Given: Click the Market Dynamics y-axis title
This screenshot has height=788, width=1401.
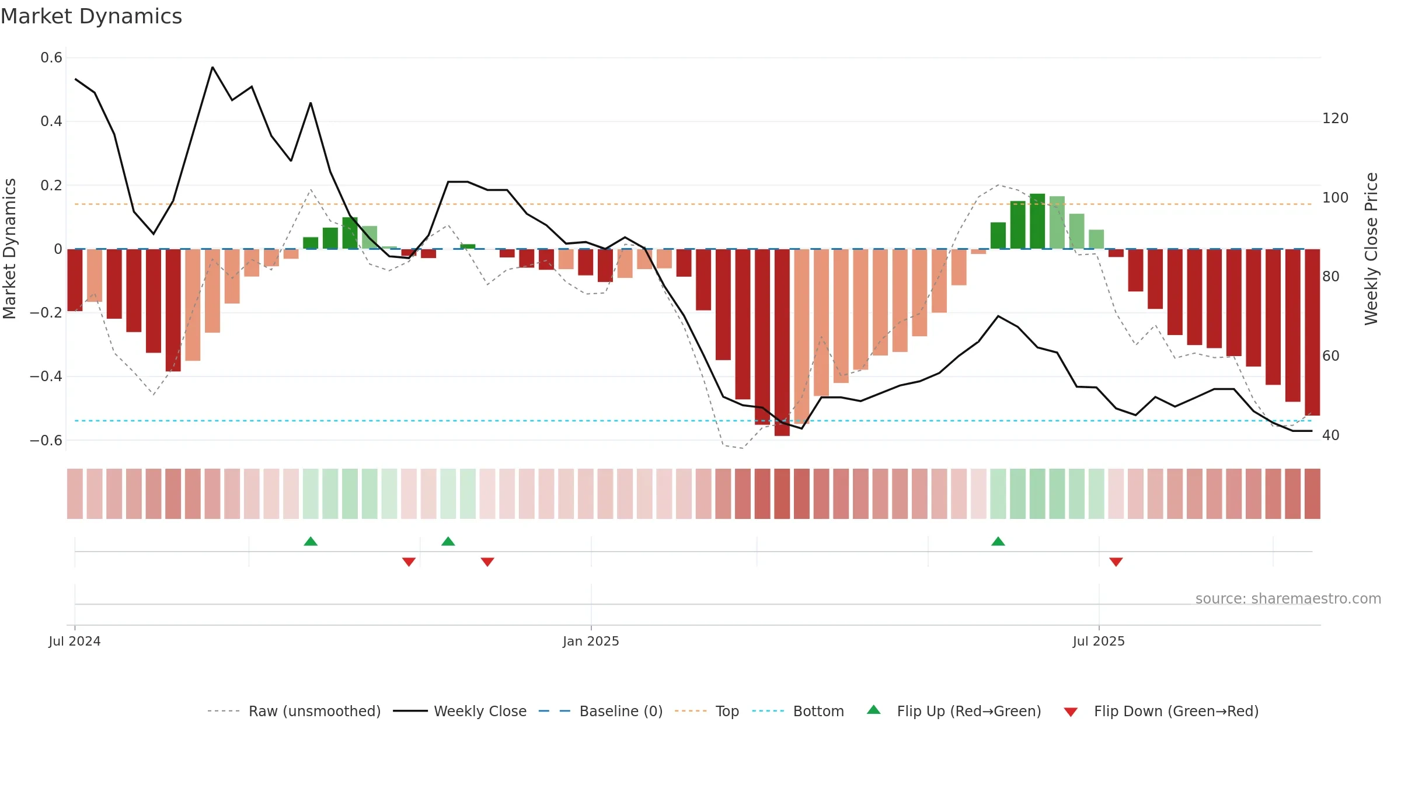Looking at the screenshot, I should pos(9,249).
